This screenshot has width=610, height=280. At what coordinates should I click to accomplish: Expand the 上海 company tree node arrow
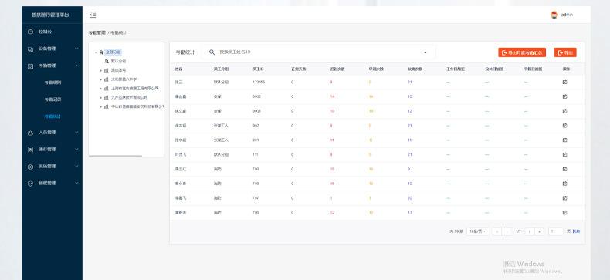pyautogui.click(x=100, y=89)
